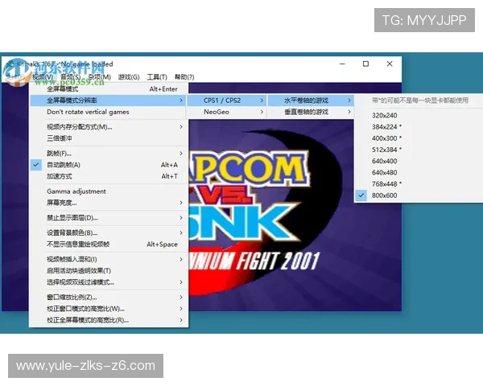The width and height of the screenshot is (483, 386).
Task: Choose 640x480 resolution
Action: 419,172
